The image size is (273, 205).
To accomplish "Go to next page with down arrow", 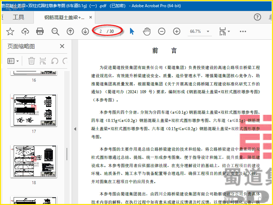I will pyautogui.click(x=85, y=31).
